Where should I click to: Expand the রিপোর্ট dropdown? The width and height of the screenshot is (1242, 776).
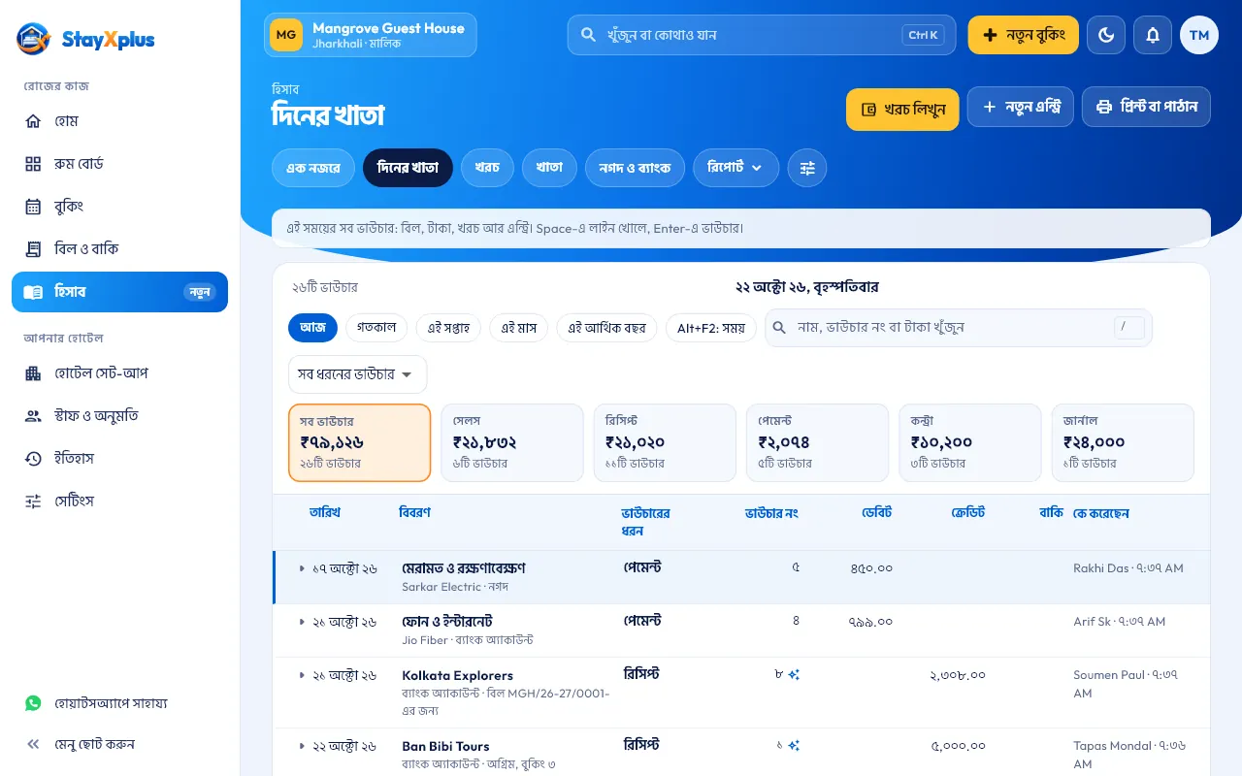click(735, 168)
